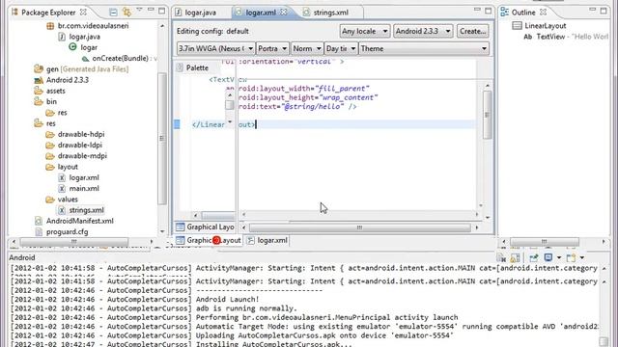Select strings.xml in values folder
The height and width of the screenshot is (347, 618).
[x=86, y=210]
